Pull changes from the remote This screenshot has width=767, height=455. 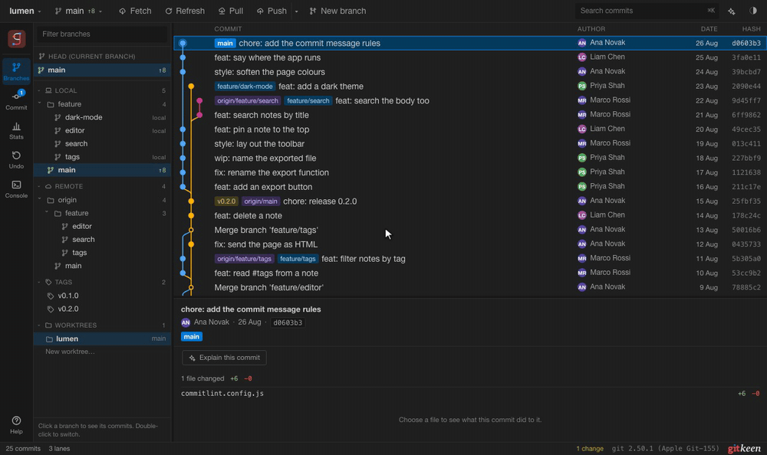pos(230,11)
